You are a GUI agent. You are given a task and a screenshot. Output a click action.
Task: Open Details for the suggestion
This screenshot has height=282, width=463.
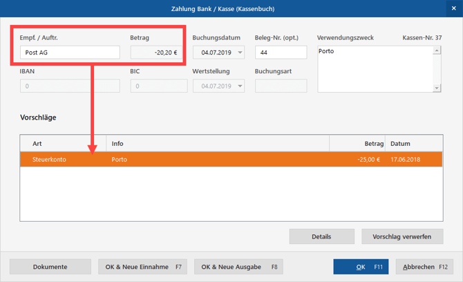(x=321, y=236)
